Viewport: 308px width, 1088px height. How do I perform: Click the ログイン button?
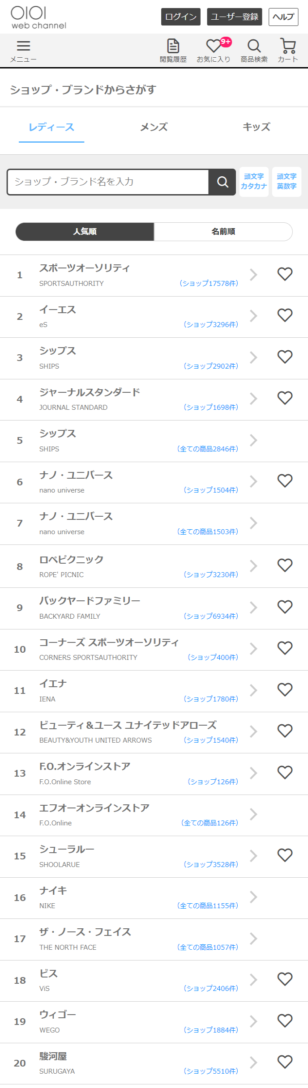181,17
